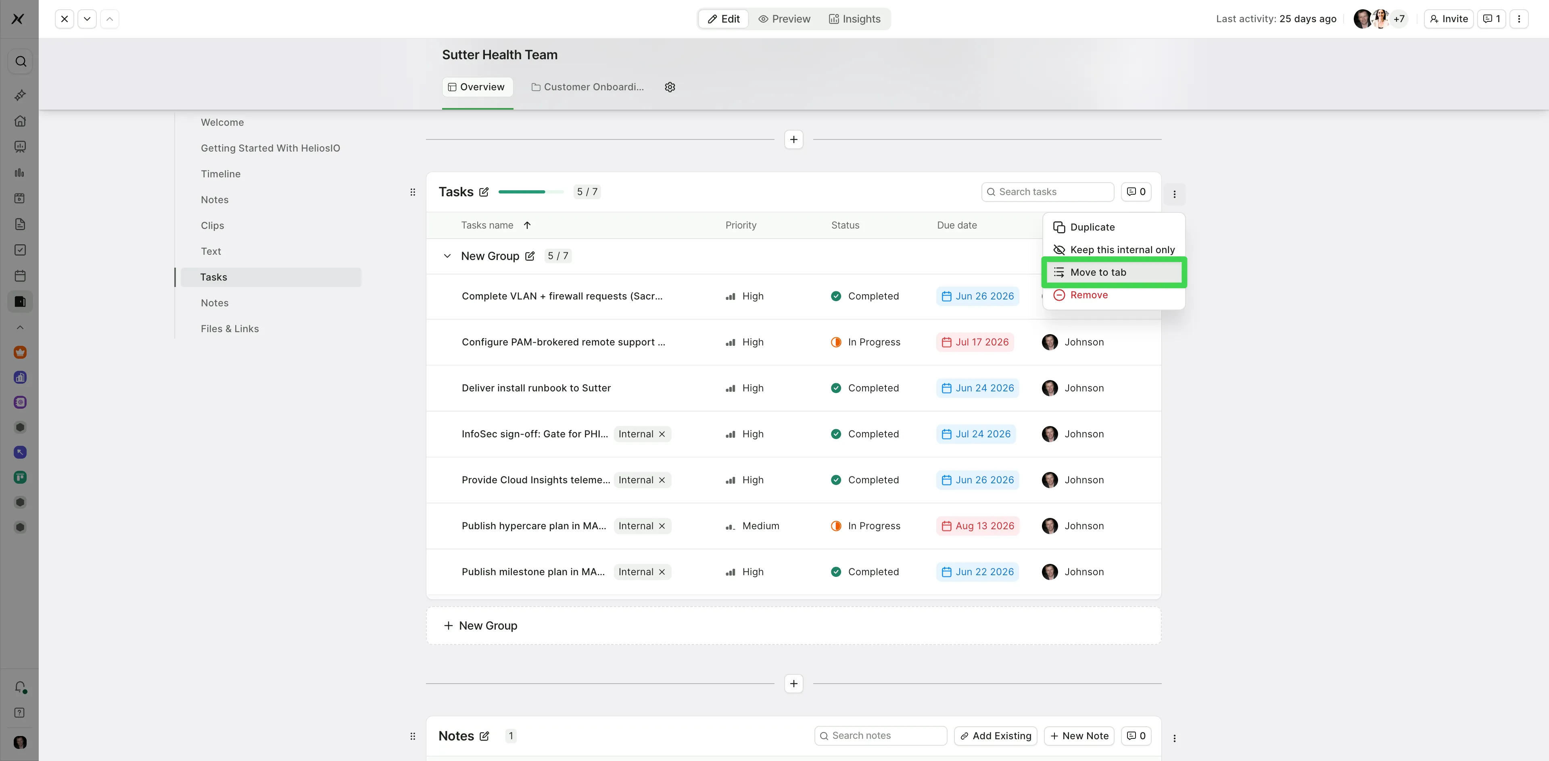
Task: Collapse sidebar workspace list chevron
Action: pyautogui.click(x=20, y=327)
